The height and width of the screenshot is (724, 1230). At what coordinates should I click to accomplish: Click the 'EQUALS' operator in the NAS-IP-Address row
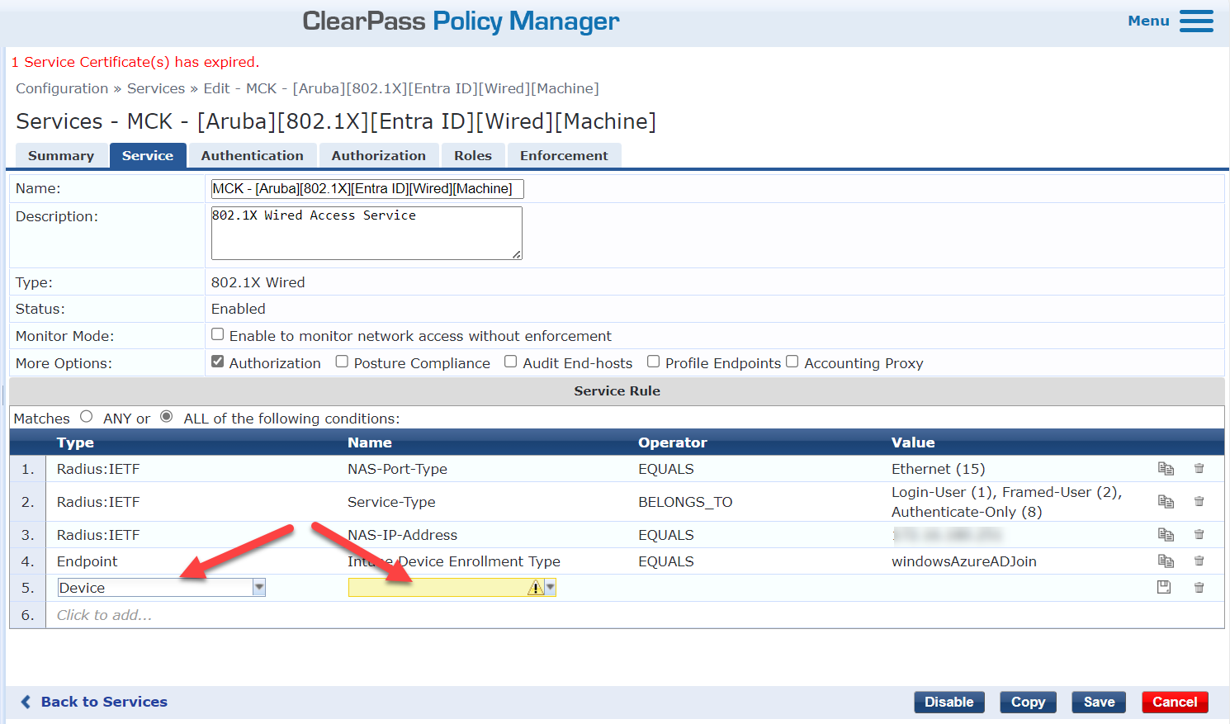coord(666,535)
